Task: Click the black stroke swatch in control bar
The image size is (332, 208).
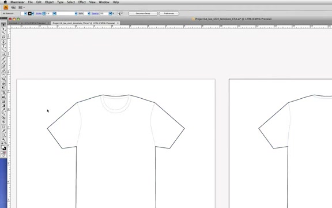Action: click(30, 13)
